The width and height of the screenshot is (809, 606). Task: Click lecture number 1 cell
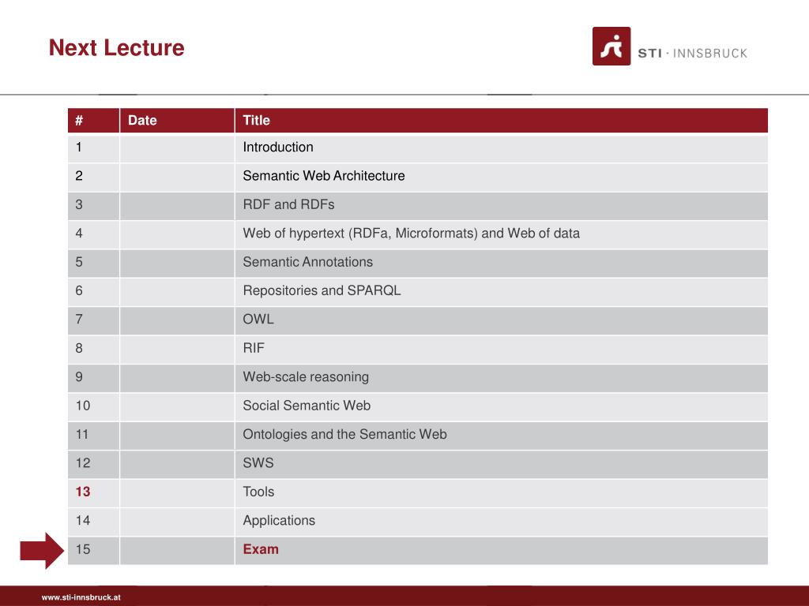point(93,149)
